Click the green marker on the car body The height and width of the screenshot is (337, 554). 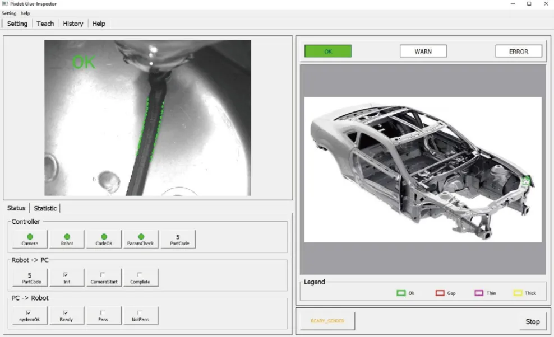coord(526,181)
